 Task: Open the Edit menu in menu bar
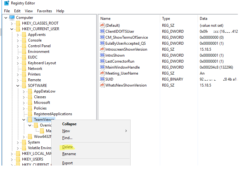(x=17, y=11)
